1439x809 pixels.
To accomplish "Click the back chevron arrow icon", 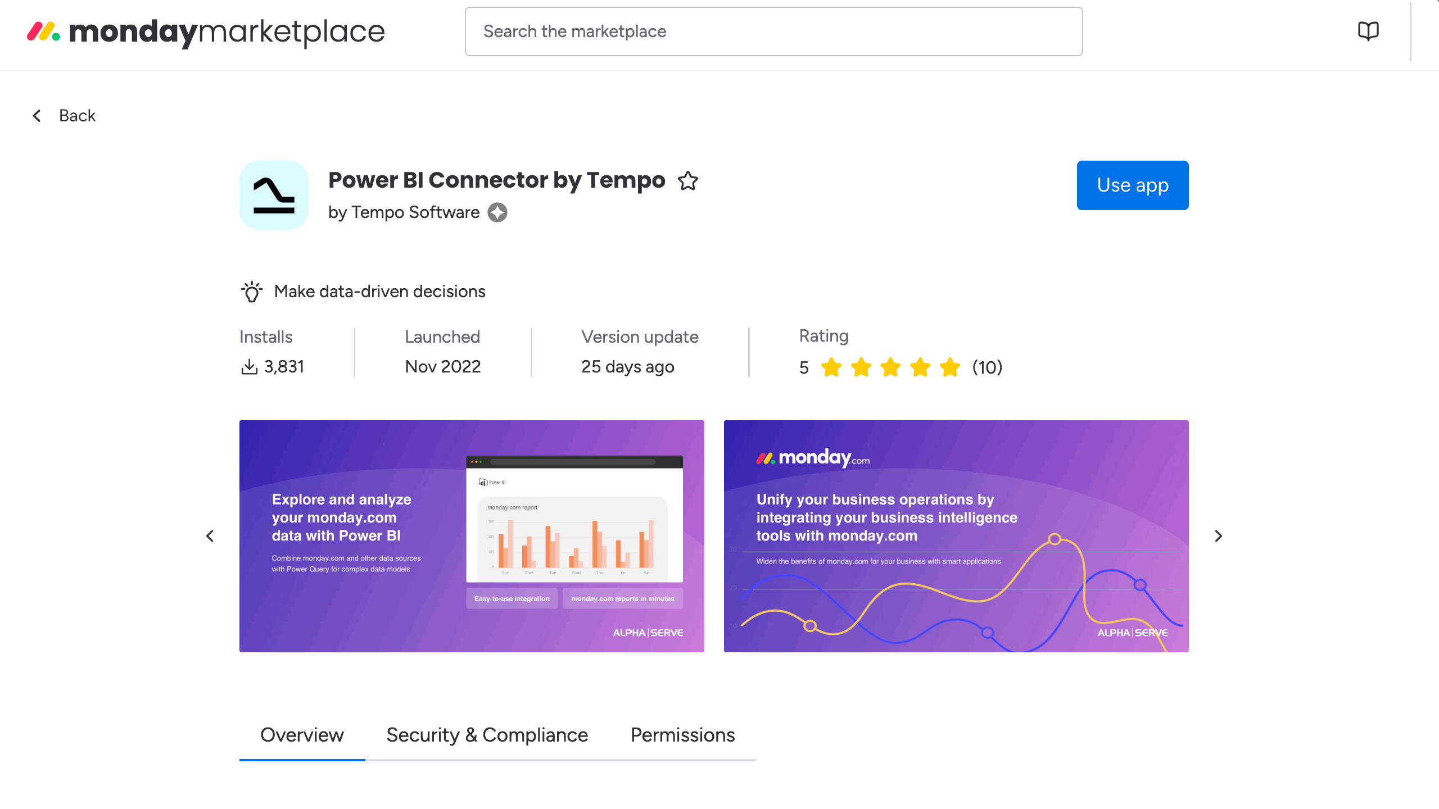I will point(37,116).
